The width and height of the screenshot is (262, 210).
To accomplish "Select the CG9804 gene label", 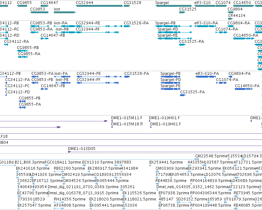I will pos(235,9).
